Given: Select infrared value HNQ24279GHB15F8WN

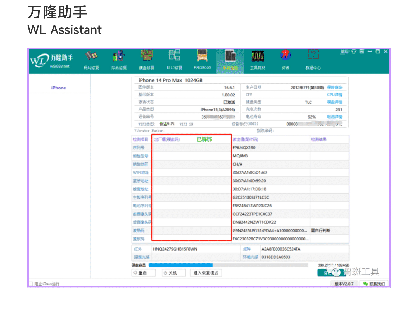Looking at the screenshot, I should 175,249.
